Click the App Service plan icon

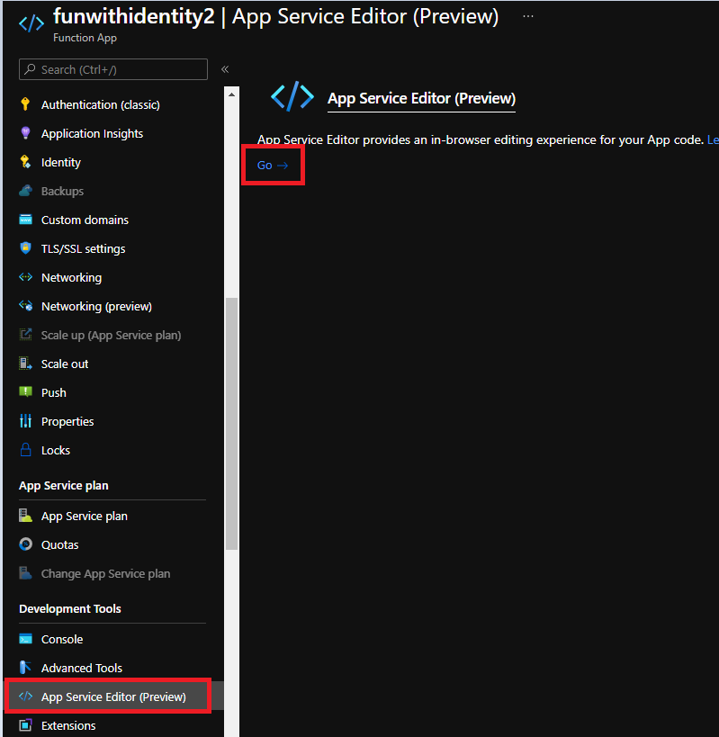click(x=25, y=516)
